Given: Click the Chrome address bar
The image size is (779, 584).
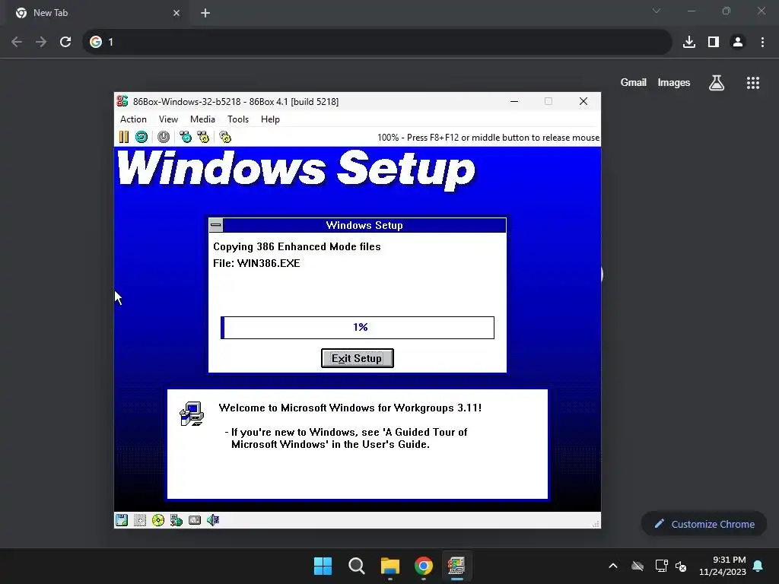Looking at the screenshot, I should coord(377,42).
